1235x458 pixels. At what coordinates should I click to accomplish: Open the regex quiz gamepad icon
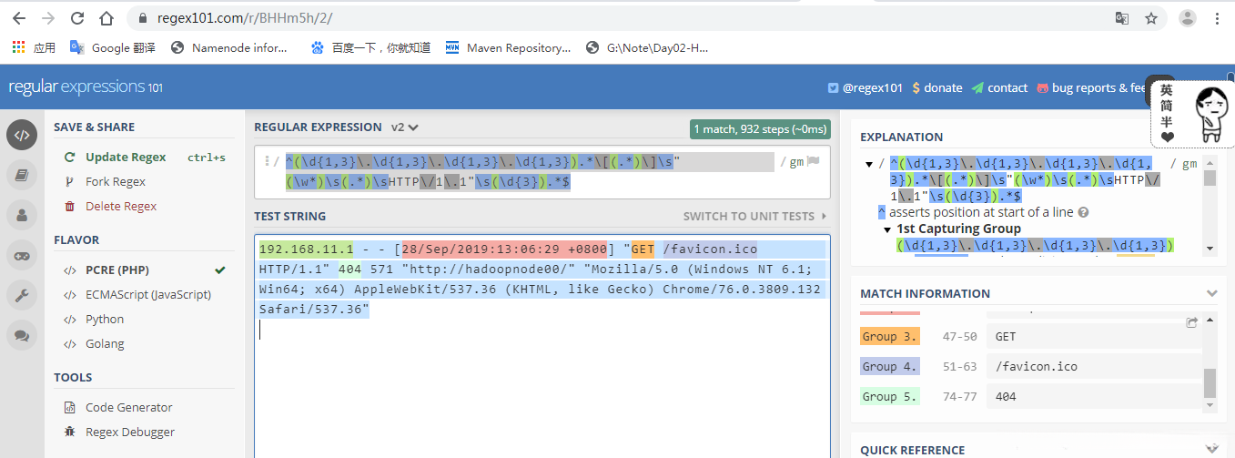pos(22,255)
